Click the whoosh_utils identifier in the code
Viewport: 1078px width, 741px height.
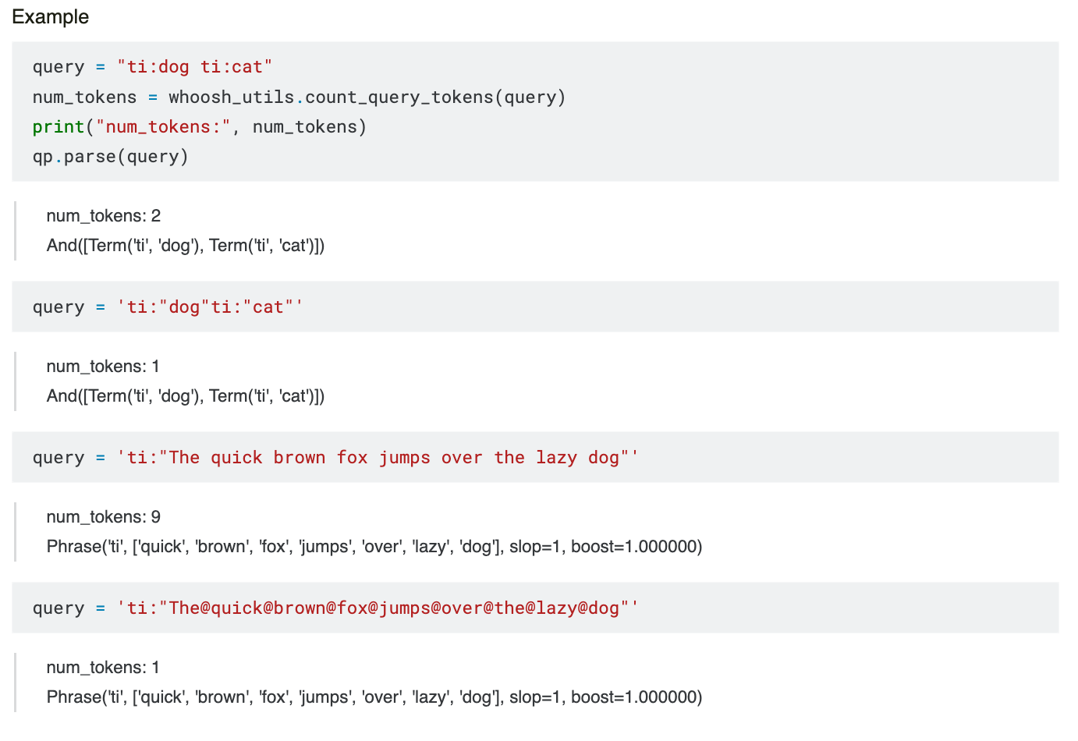[231, 97]
